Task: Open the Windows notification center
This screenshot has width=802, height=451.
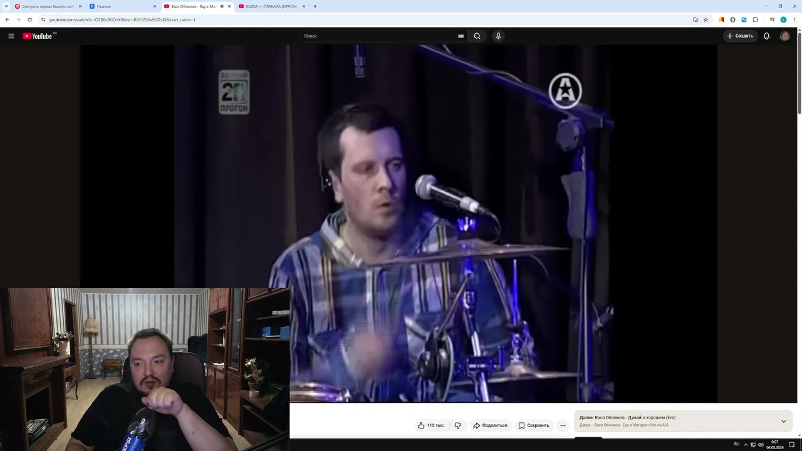Action: coord(792,444)
